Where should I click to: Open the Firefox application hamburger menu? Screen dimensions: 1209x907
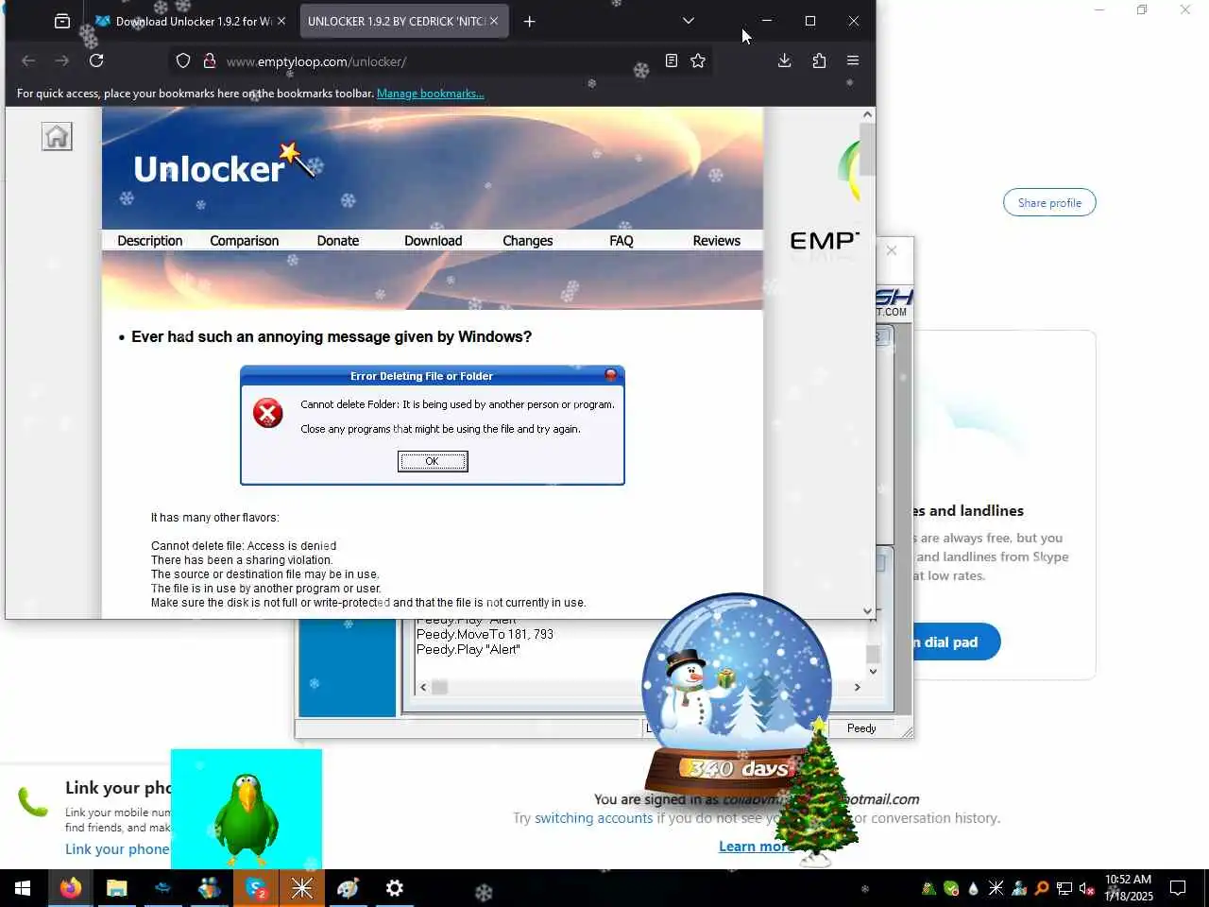point(853,60)
